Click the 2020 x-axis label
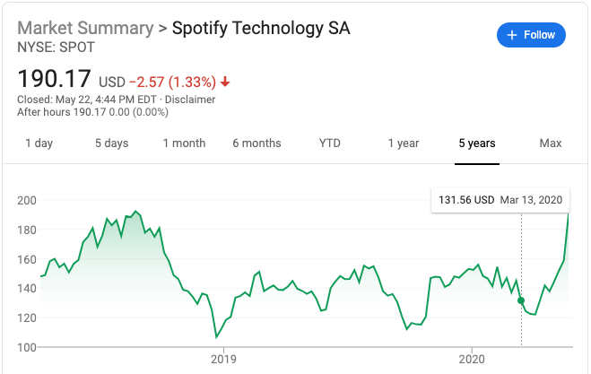The image size is (591, 374). (472, 359)
